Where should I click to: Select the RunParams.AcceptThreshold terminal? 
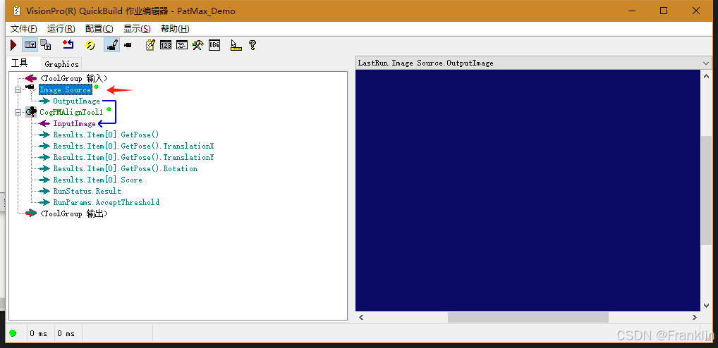click(107, 202)
